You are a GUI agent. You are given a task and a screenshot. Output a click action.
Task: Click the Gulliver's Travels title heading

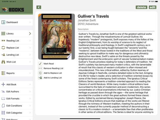tap(93, 16)
